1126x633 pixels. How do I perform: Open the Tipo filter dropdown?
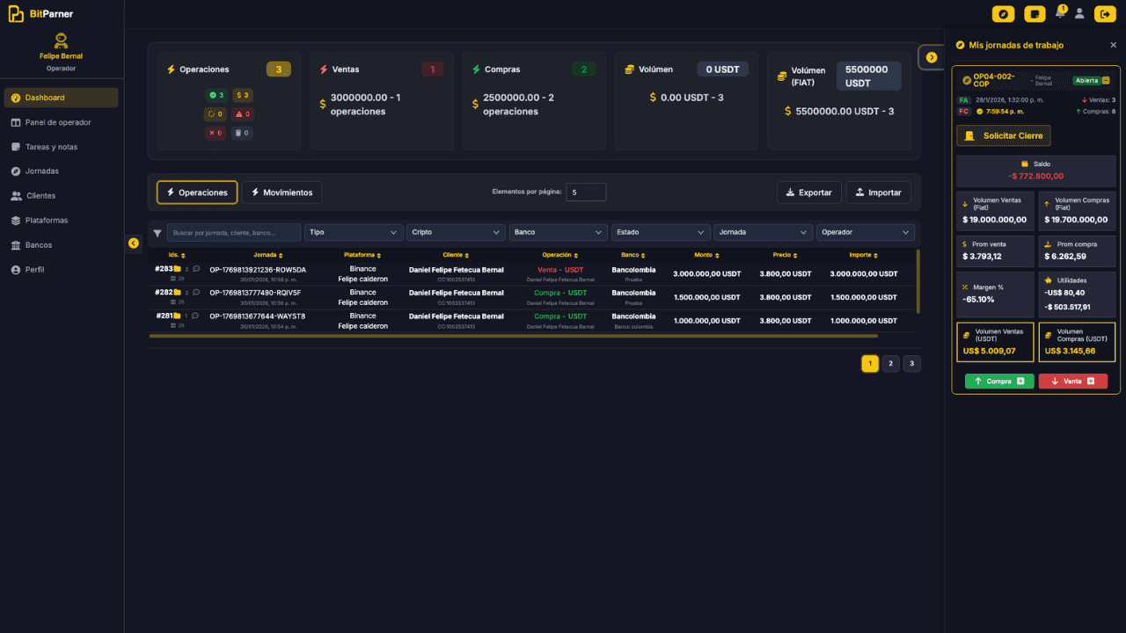(x=354, y=233)
